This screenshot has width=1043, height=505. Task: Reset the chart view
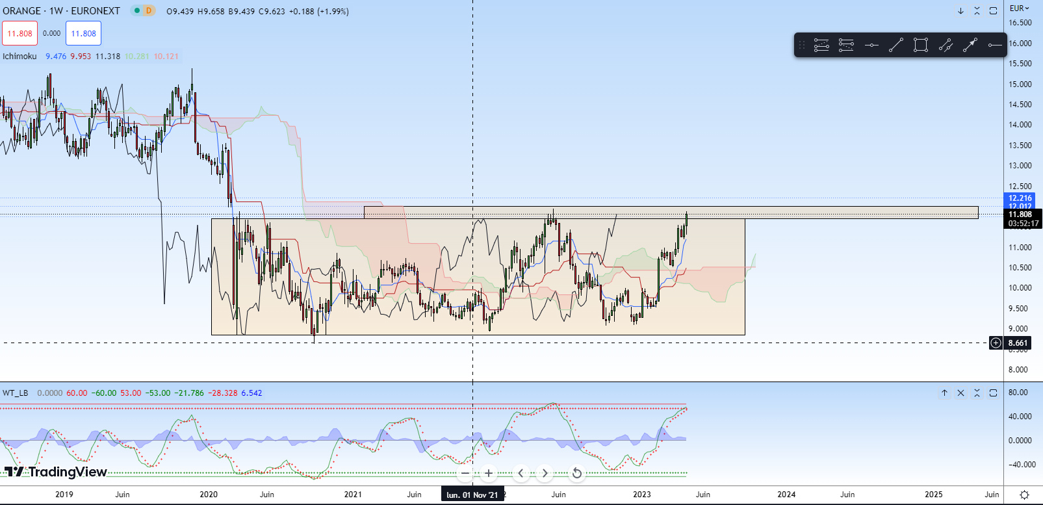pyautogui.click(x=576, y=473)
